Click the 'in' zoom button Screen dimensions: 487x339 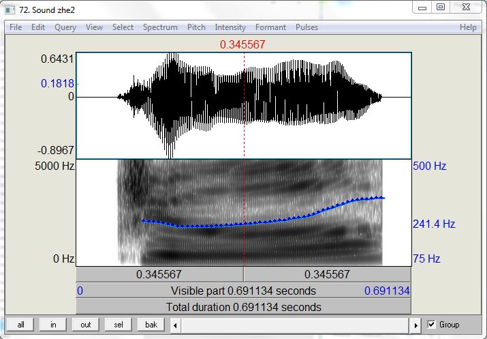pyautogui.click(x=53, y=325)
